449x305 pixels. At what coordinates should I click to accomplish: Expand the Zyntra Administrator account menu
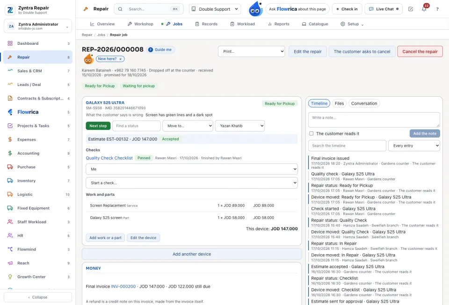tap(38, 26)
